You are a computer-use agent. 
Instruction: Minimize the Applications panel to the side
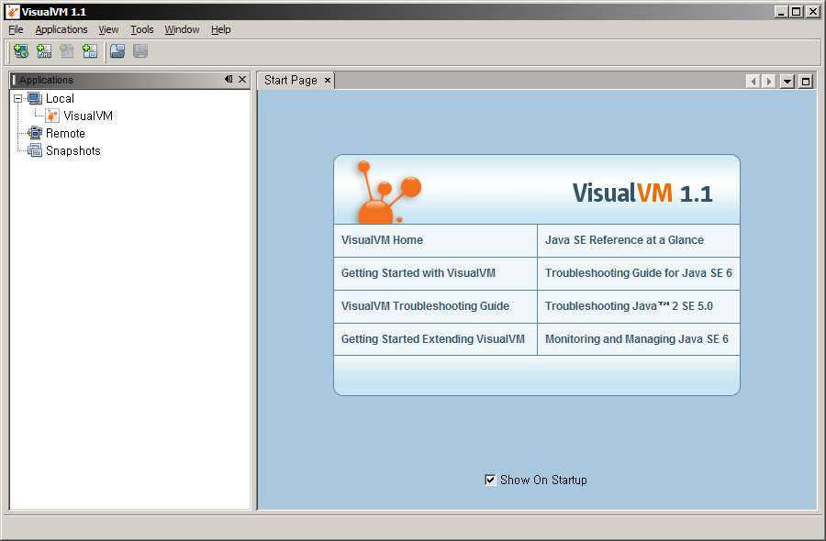click(229, 80)
